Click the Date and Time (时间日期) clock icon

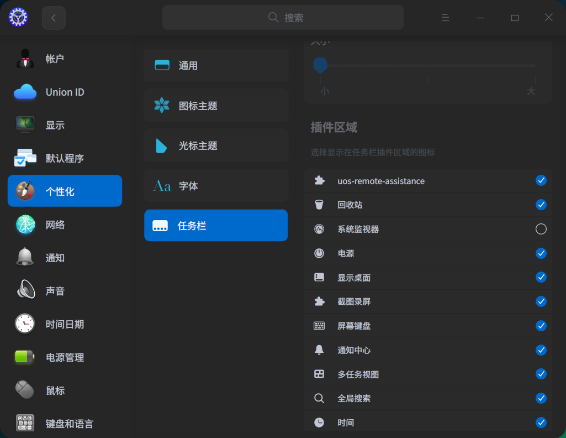[x=25, y=324]
